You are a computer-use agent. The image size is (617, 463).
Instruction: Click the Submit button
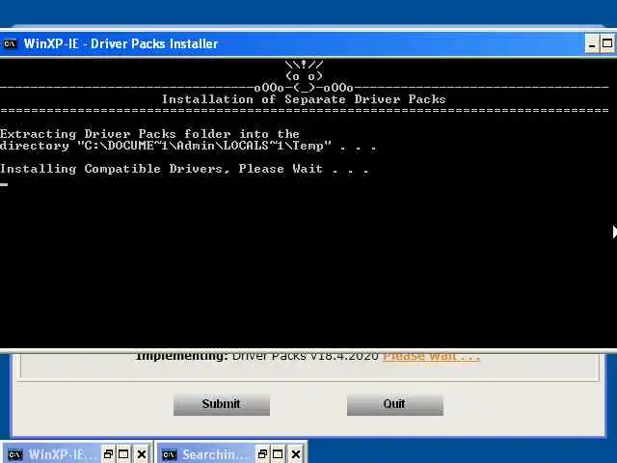(222, 404)
